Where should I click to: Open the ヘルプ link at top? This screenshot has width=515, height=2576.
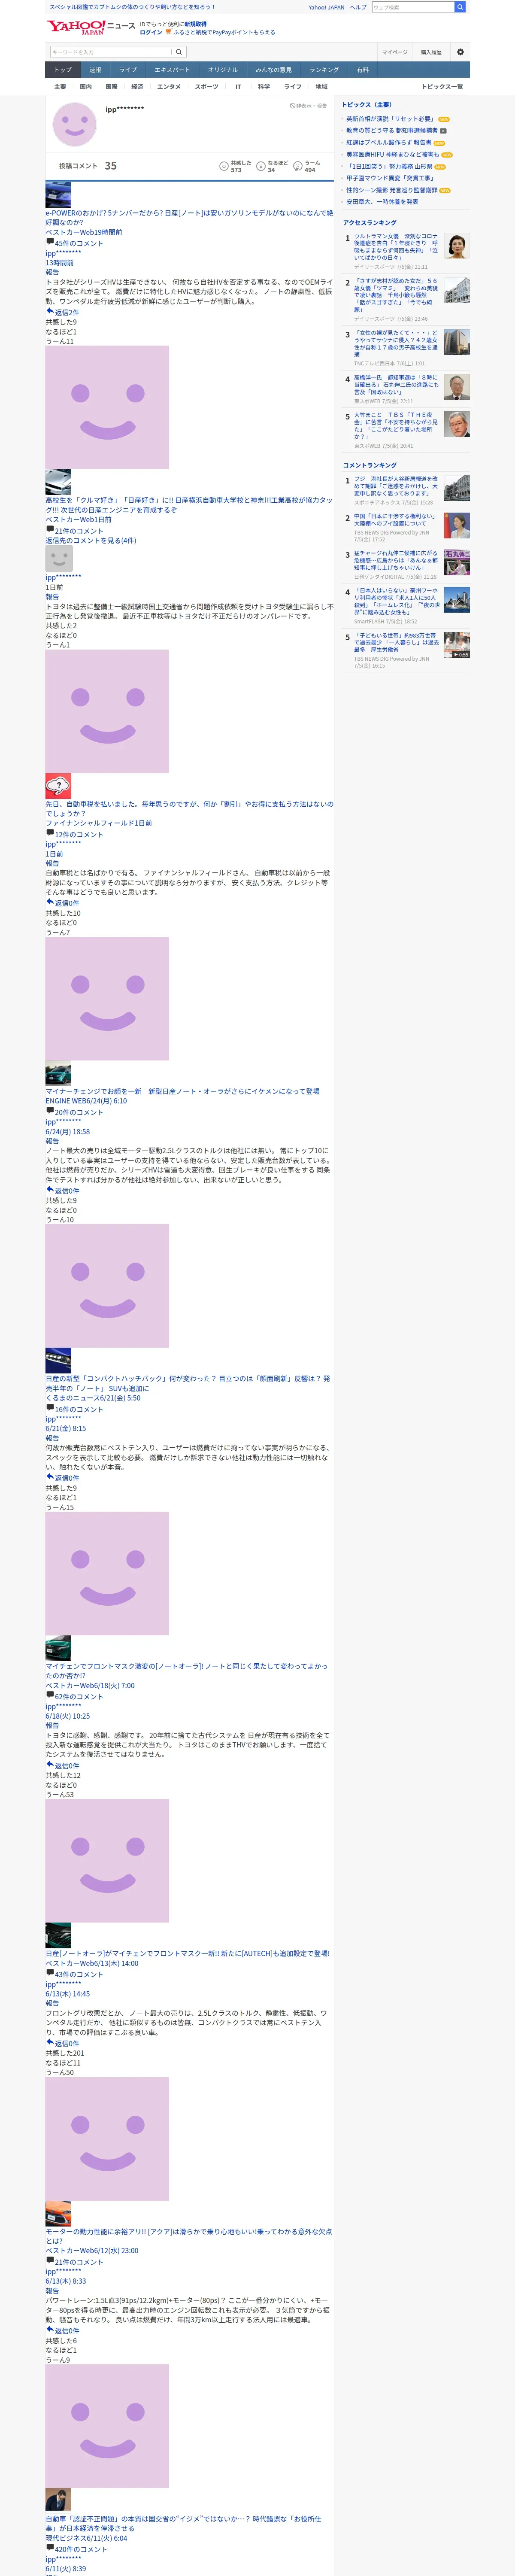pyautogui.click(x=358, y=7)
